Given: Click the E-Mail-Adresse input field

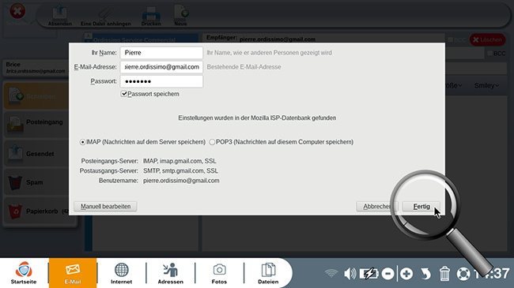Looking at the screenshot, I should click(161, 67).
